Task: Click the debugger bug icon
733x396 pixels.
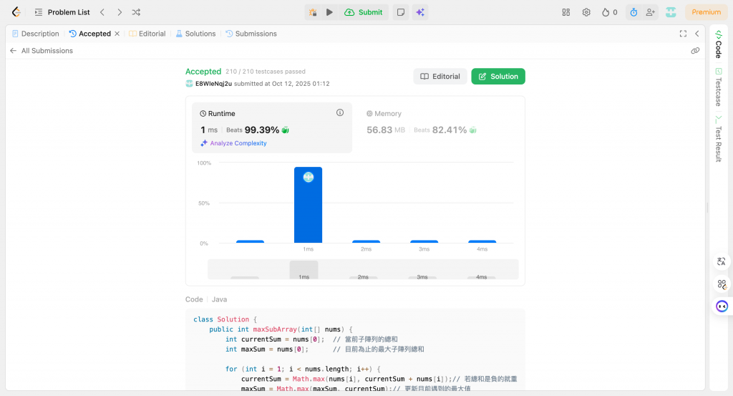Action: tap(313, 12)
